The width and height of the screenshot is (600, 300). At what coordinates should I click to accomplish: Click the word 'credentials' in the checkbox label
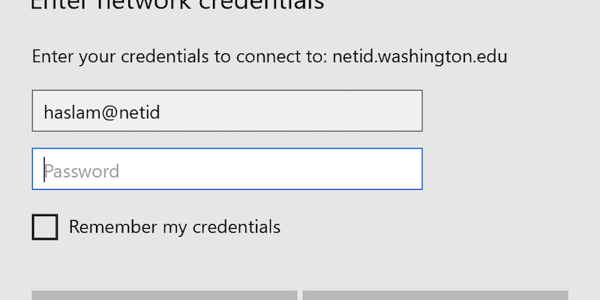tap(236, 227)
